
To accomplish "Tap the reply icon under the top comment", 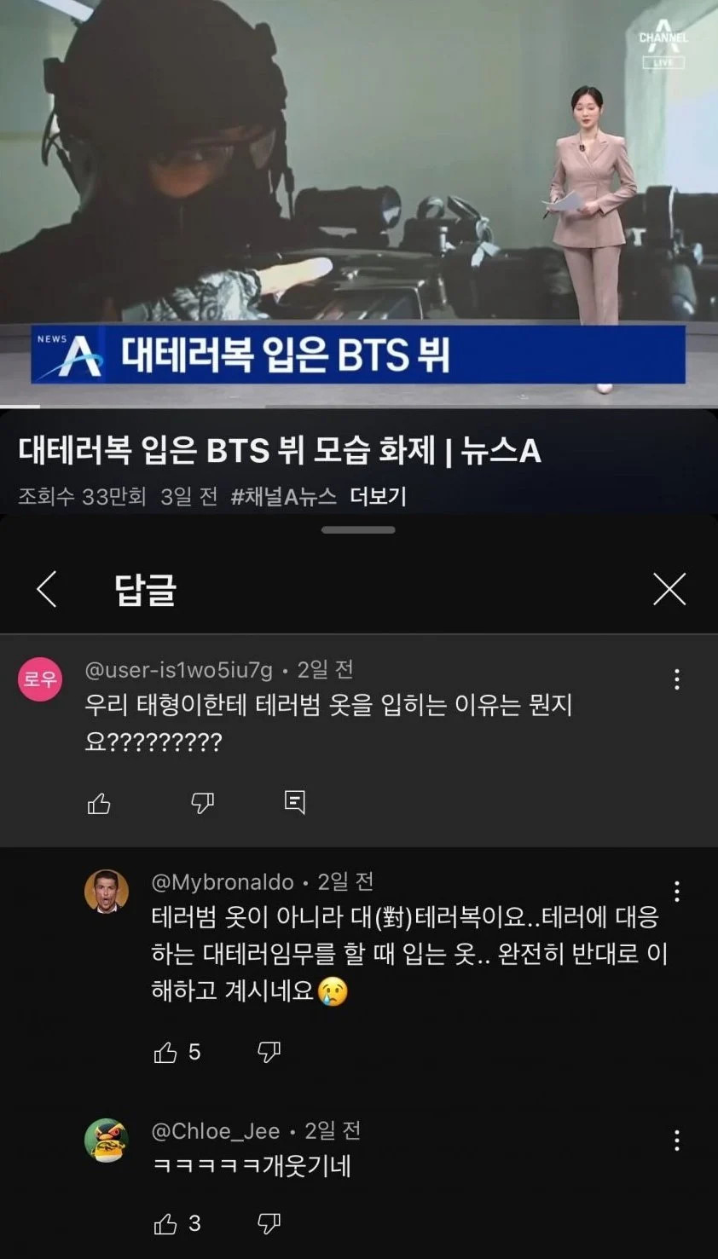I will (x=294, y=802).
